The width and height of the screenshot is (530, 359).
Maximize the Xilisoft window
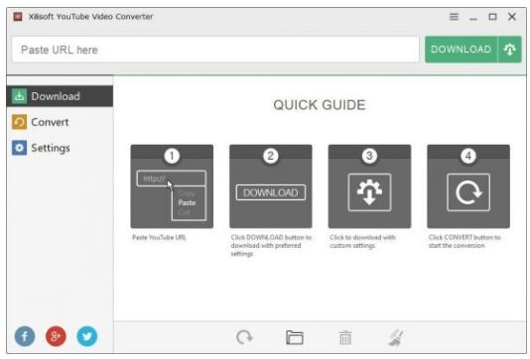click(x=492, y=17)
